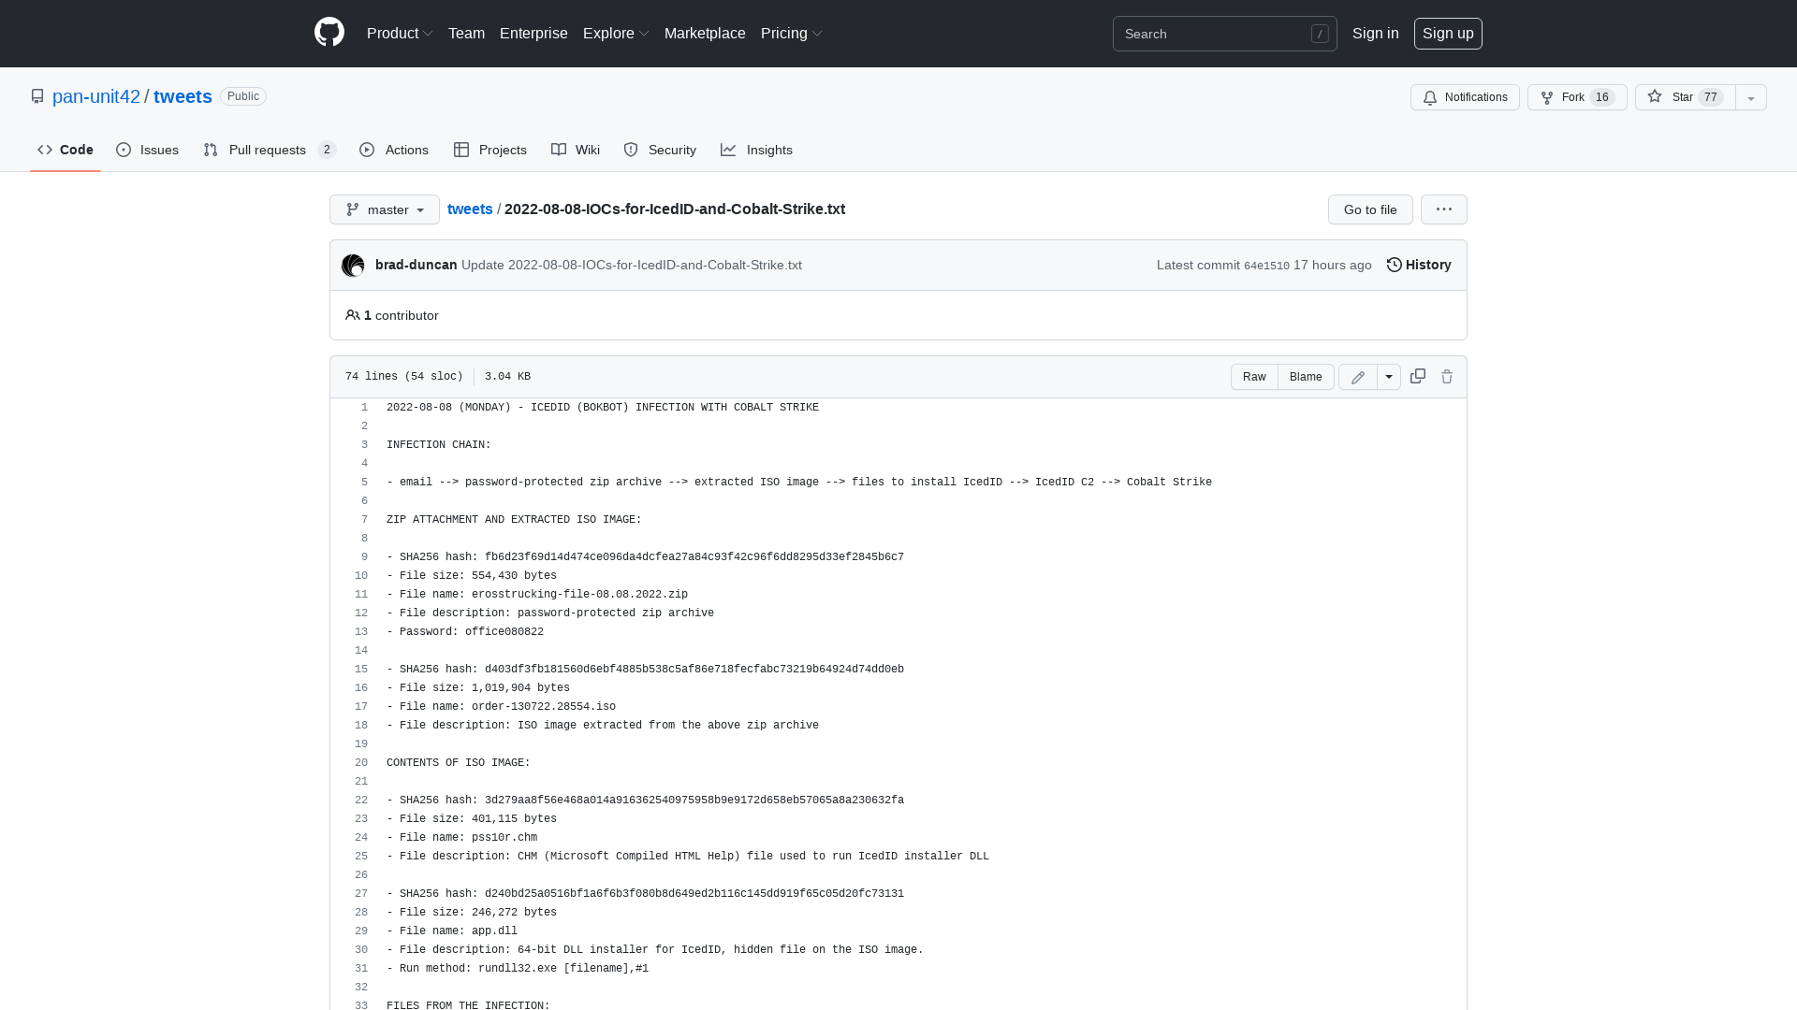Click the Sign up button
Image resolution: width=1797 pixels, height=1010 pixels.
pos(1448,34)
